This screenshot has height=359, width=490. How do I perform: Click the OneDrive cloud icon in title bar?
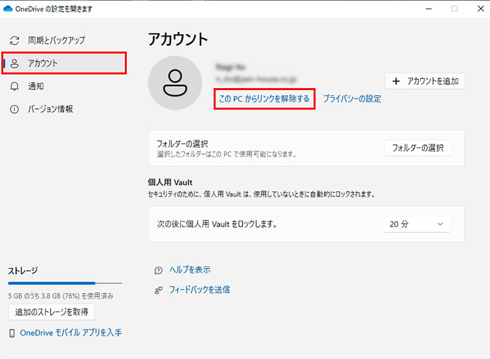coord(8,8)
